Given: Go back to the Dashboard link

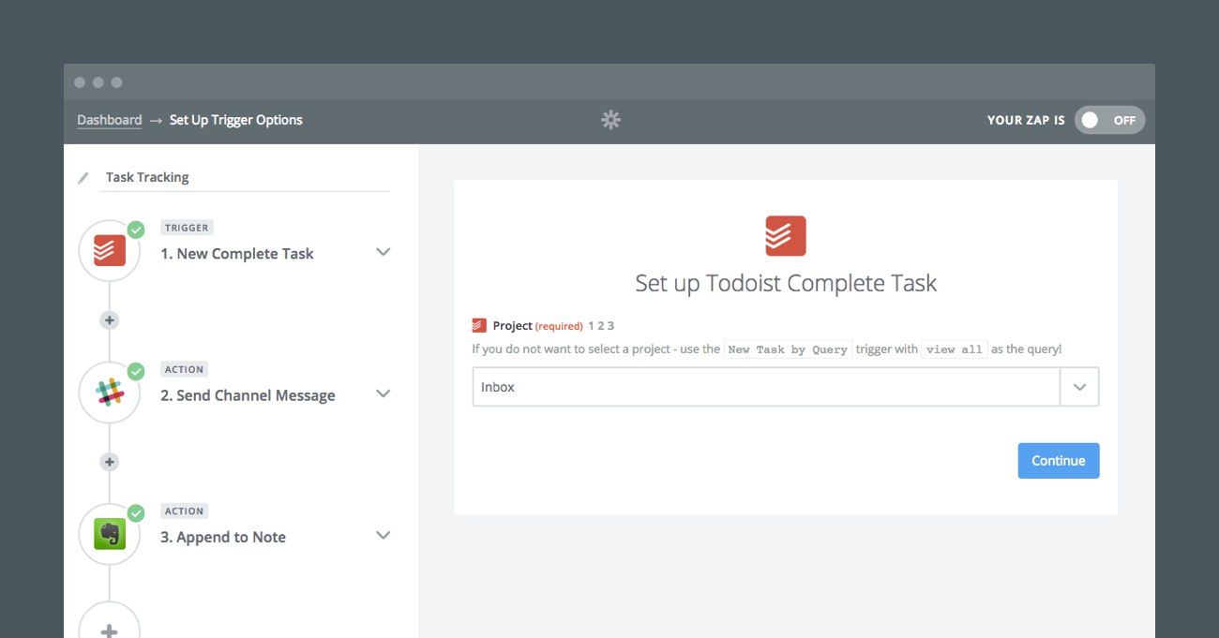Looking at the screenshot, I should click(110, 120).
